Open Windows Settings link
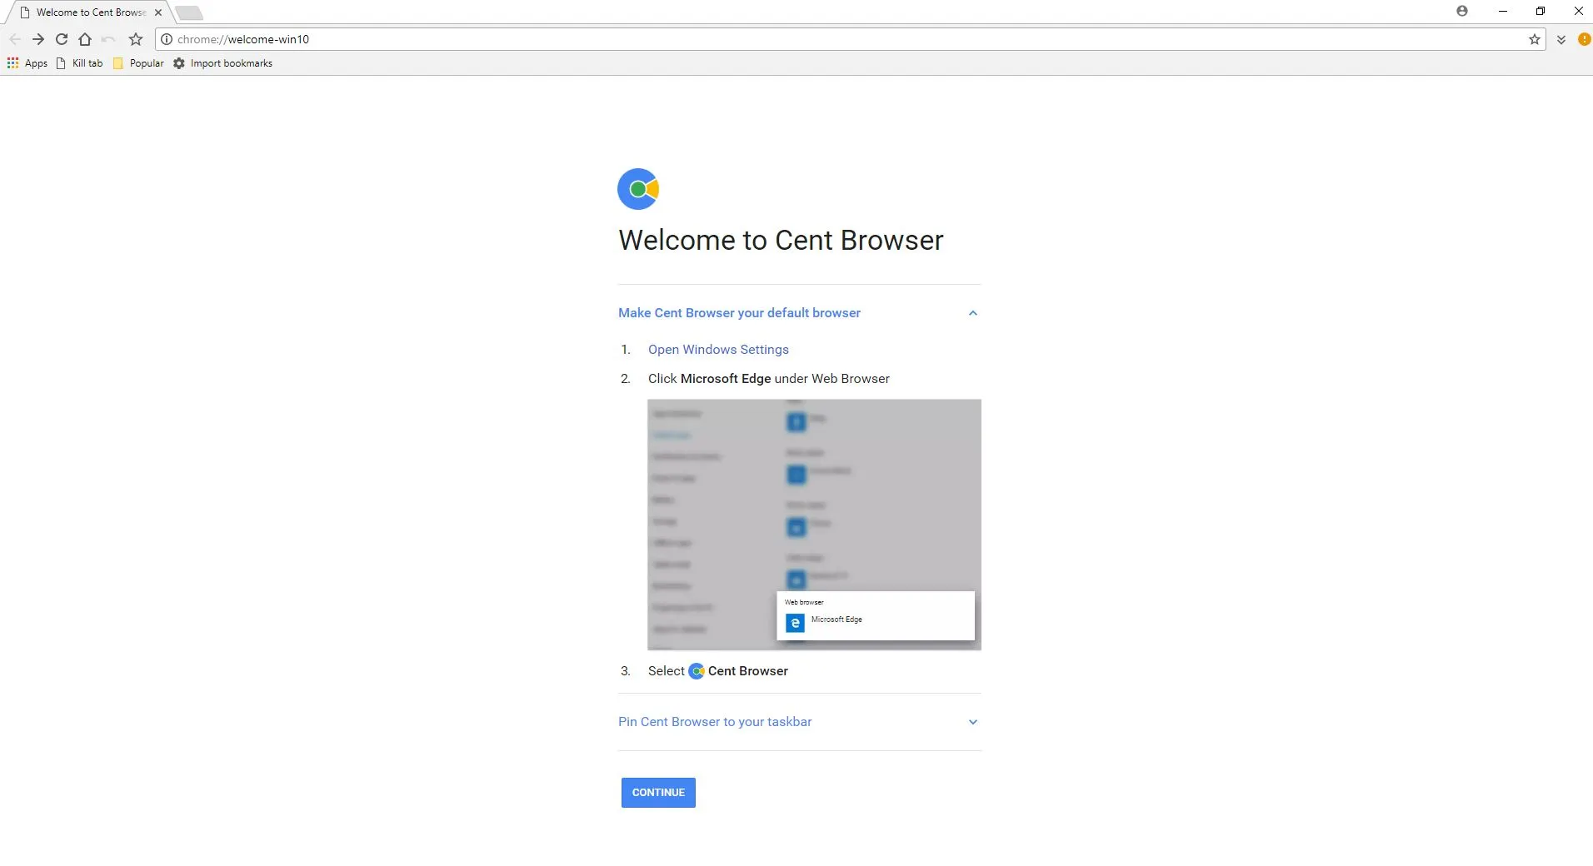 (718, 350)
